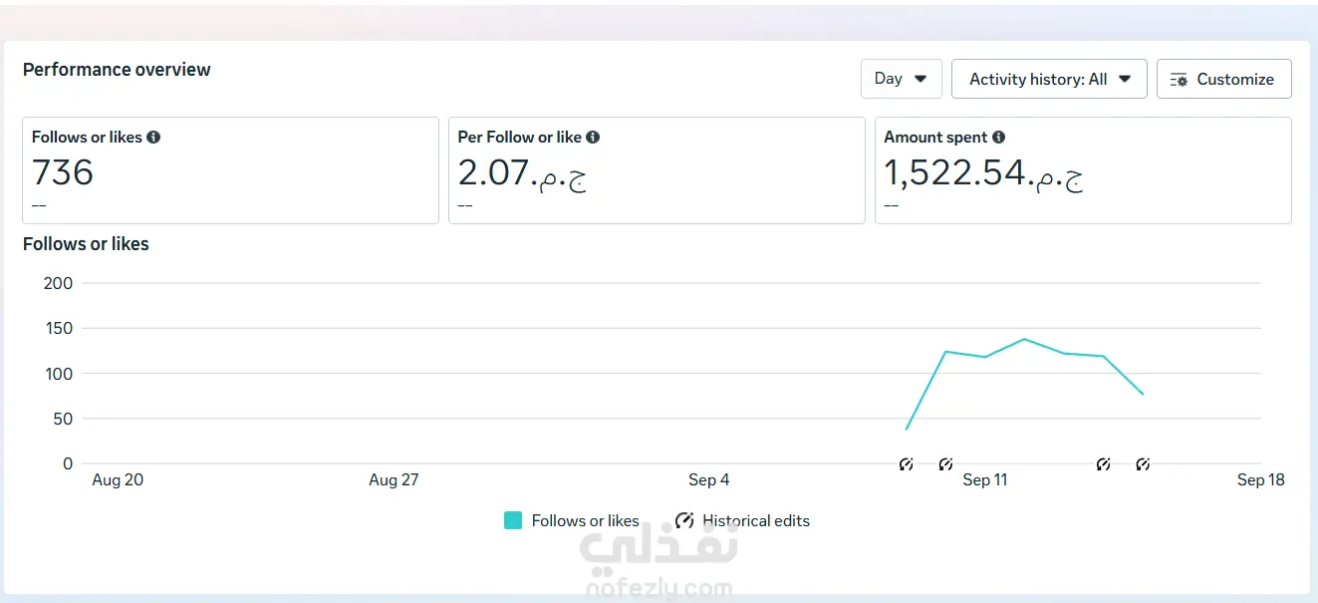Click the arrow on the Activity history dropdown
The image size is (1318, 603).
point(1125,79)
